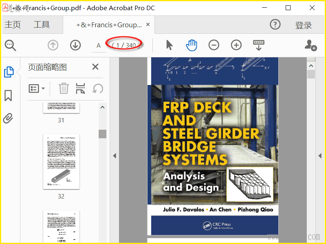This screenshot has width=326, height=244.
Task: Delete selected page using trash icon
Action: pos(64,88)
